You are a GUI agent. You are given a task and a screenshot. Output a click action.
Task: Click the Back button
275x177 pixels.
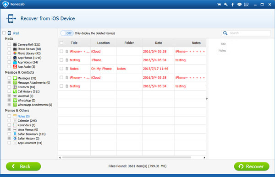23,166
